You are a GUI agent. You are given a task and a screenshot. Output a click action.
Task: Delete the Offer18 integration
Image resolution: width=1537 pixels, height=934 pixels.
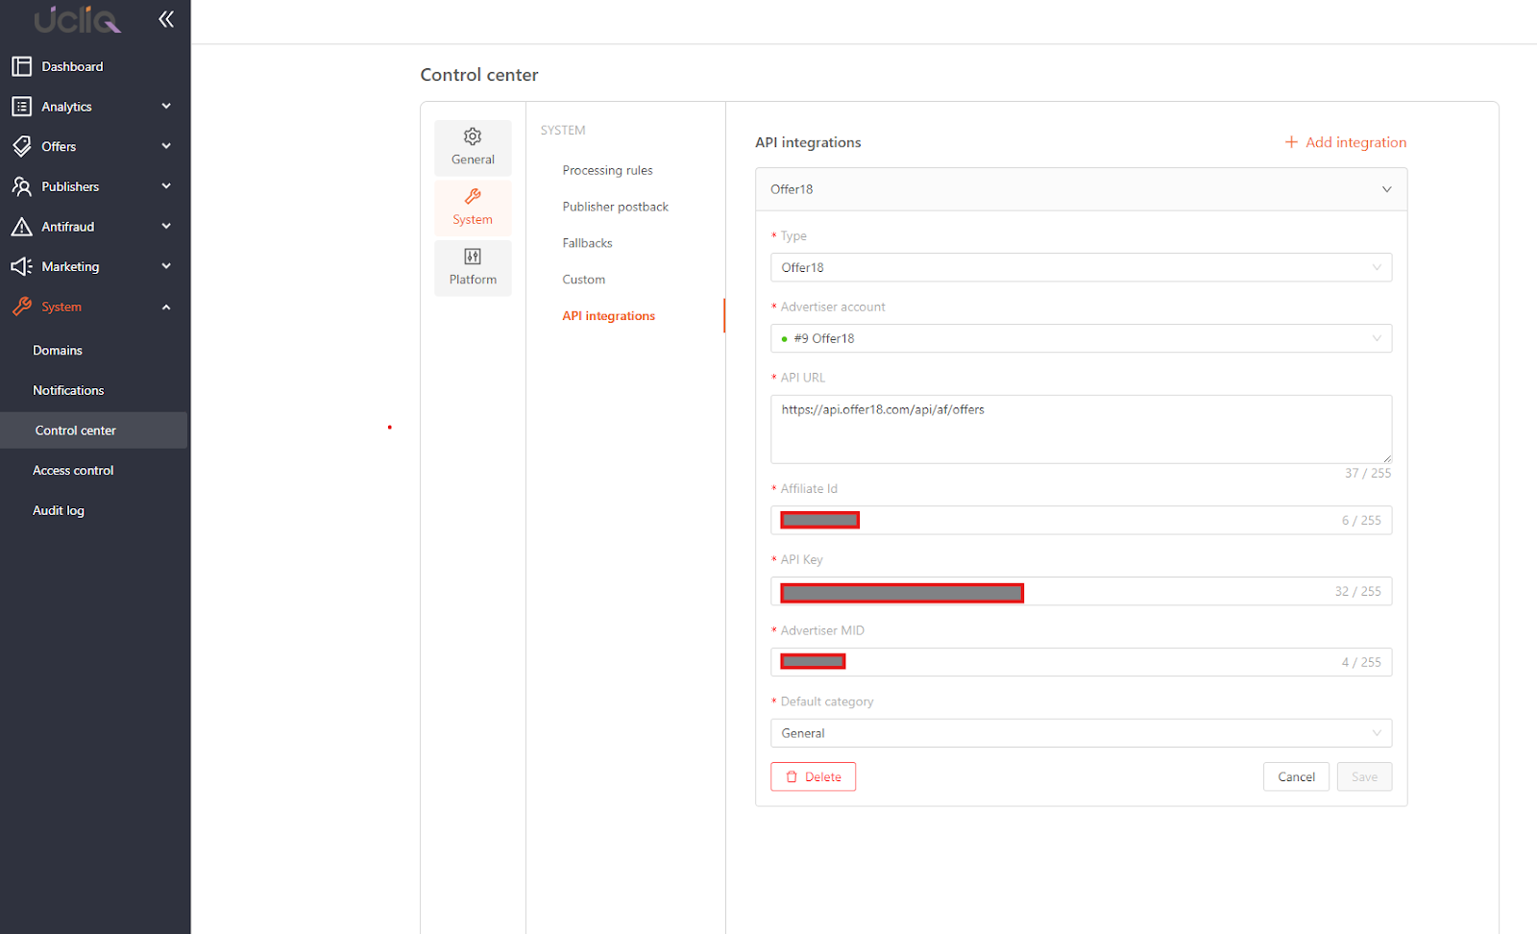pos(813,776)
